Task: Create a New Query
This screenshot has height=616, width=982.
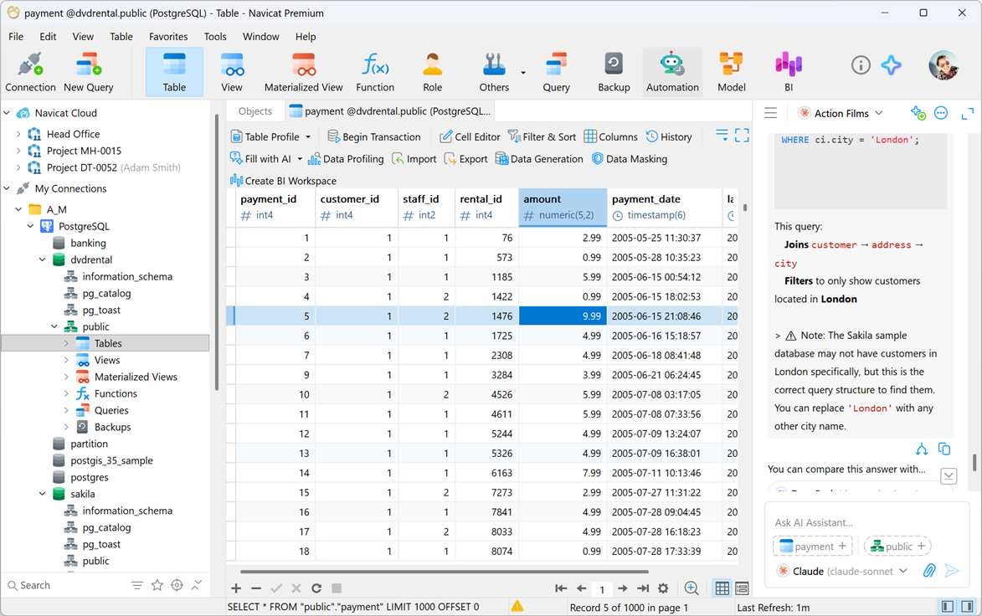Action: point(88,72)
